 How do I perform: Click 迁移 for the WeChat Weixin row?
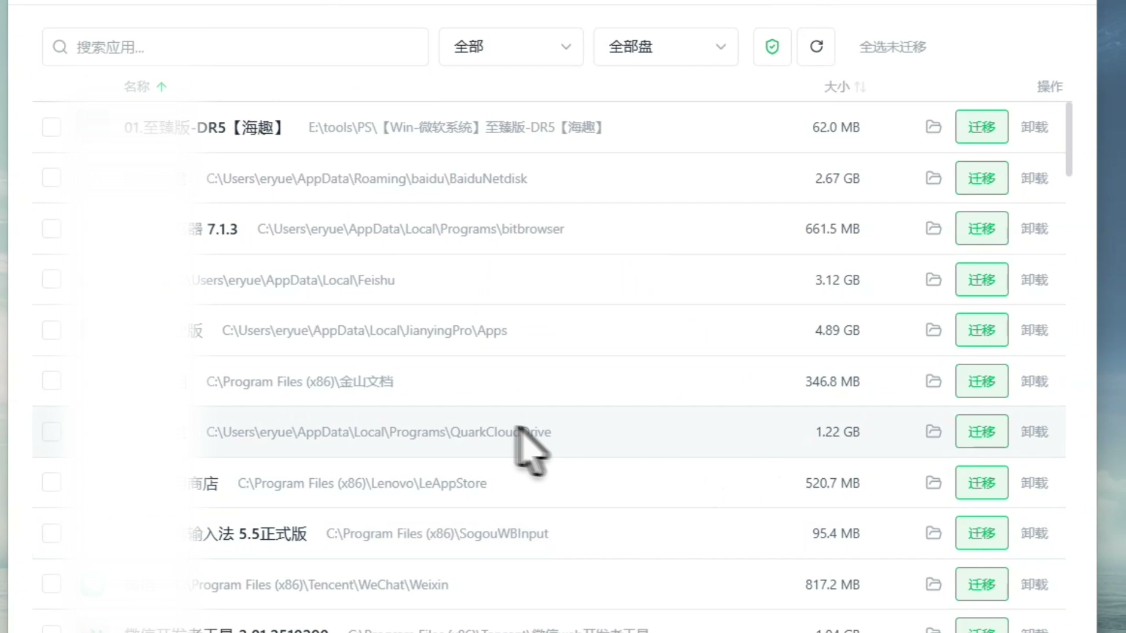pos(982,584)
